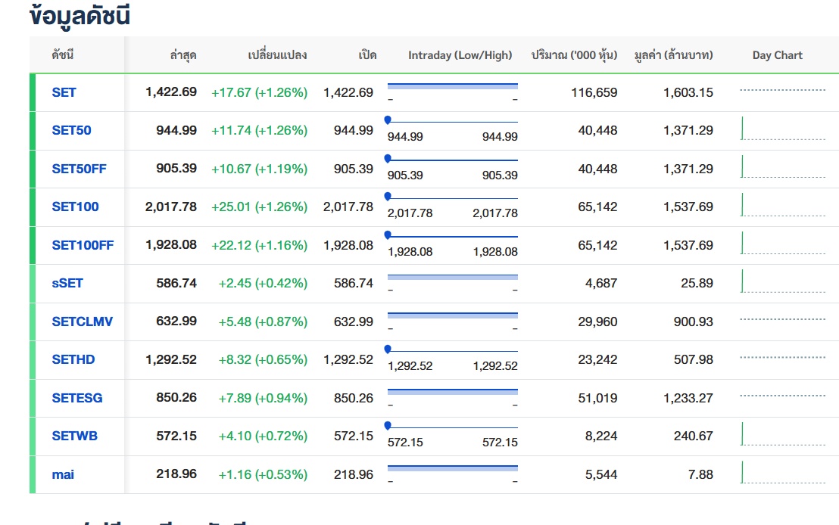The width and height of the screenshot is (839, 525).
Task: Click the SET50 intraday range bar
Action: tap(452, 121)
